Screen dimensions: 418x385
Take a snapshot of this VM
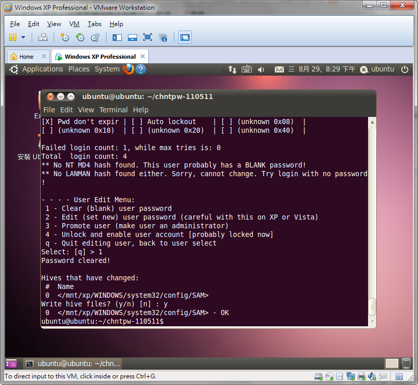(65, 37)
